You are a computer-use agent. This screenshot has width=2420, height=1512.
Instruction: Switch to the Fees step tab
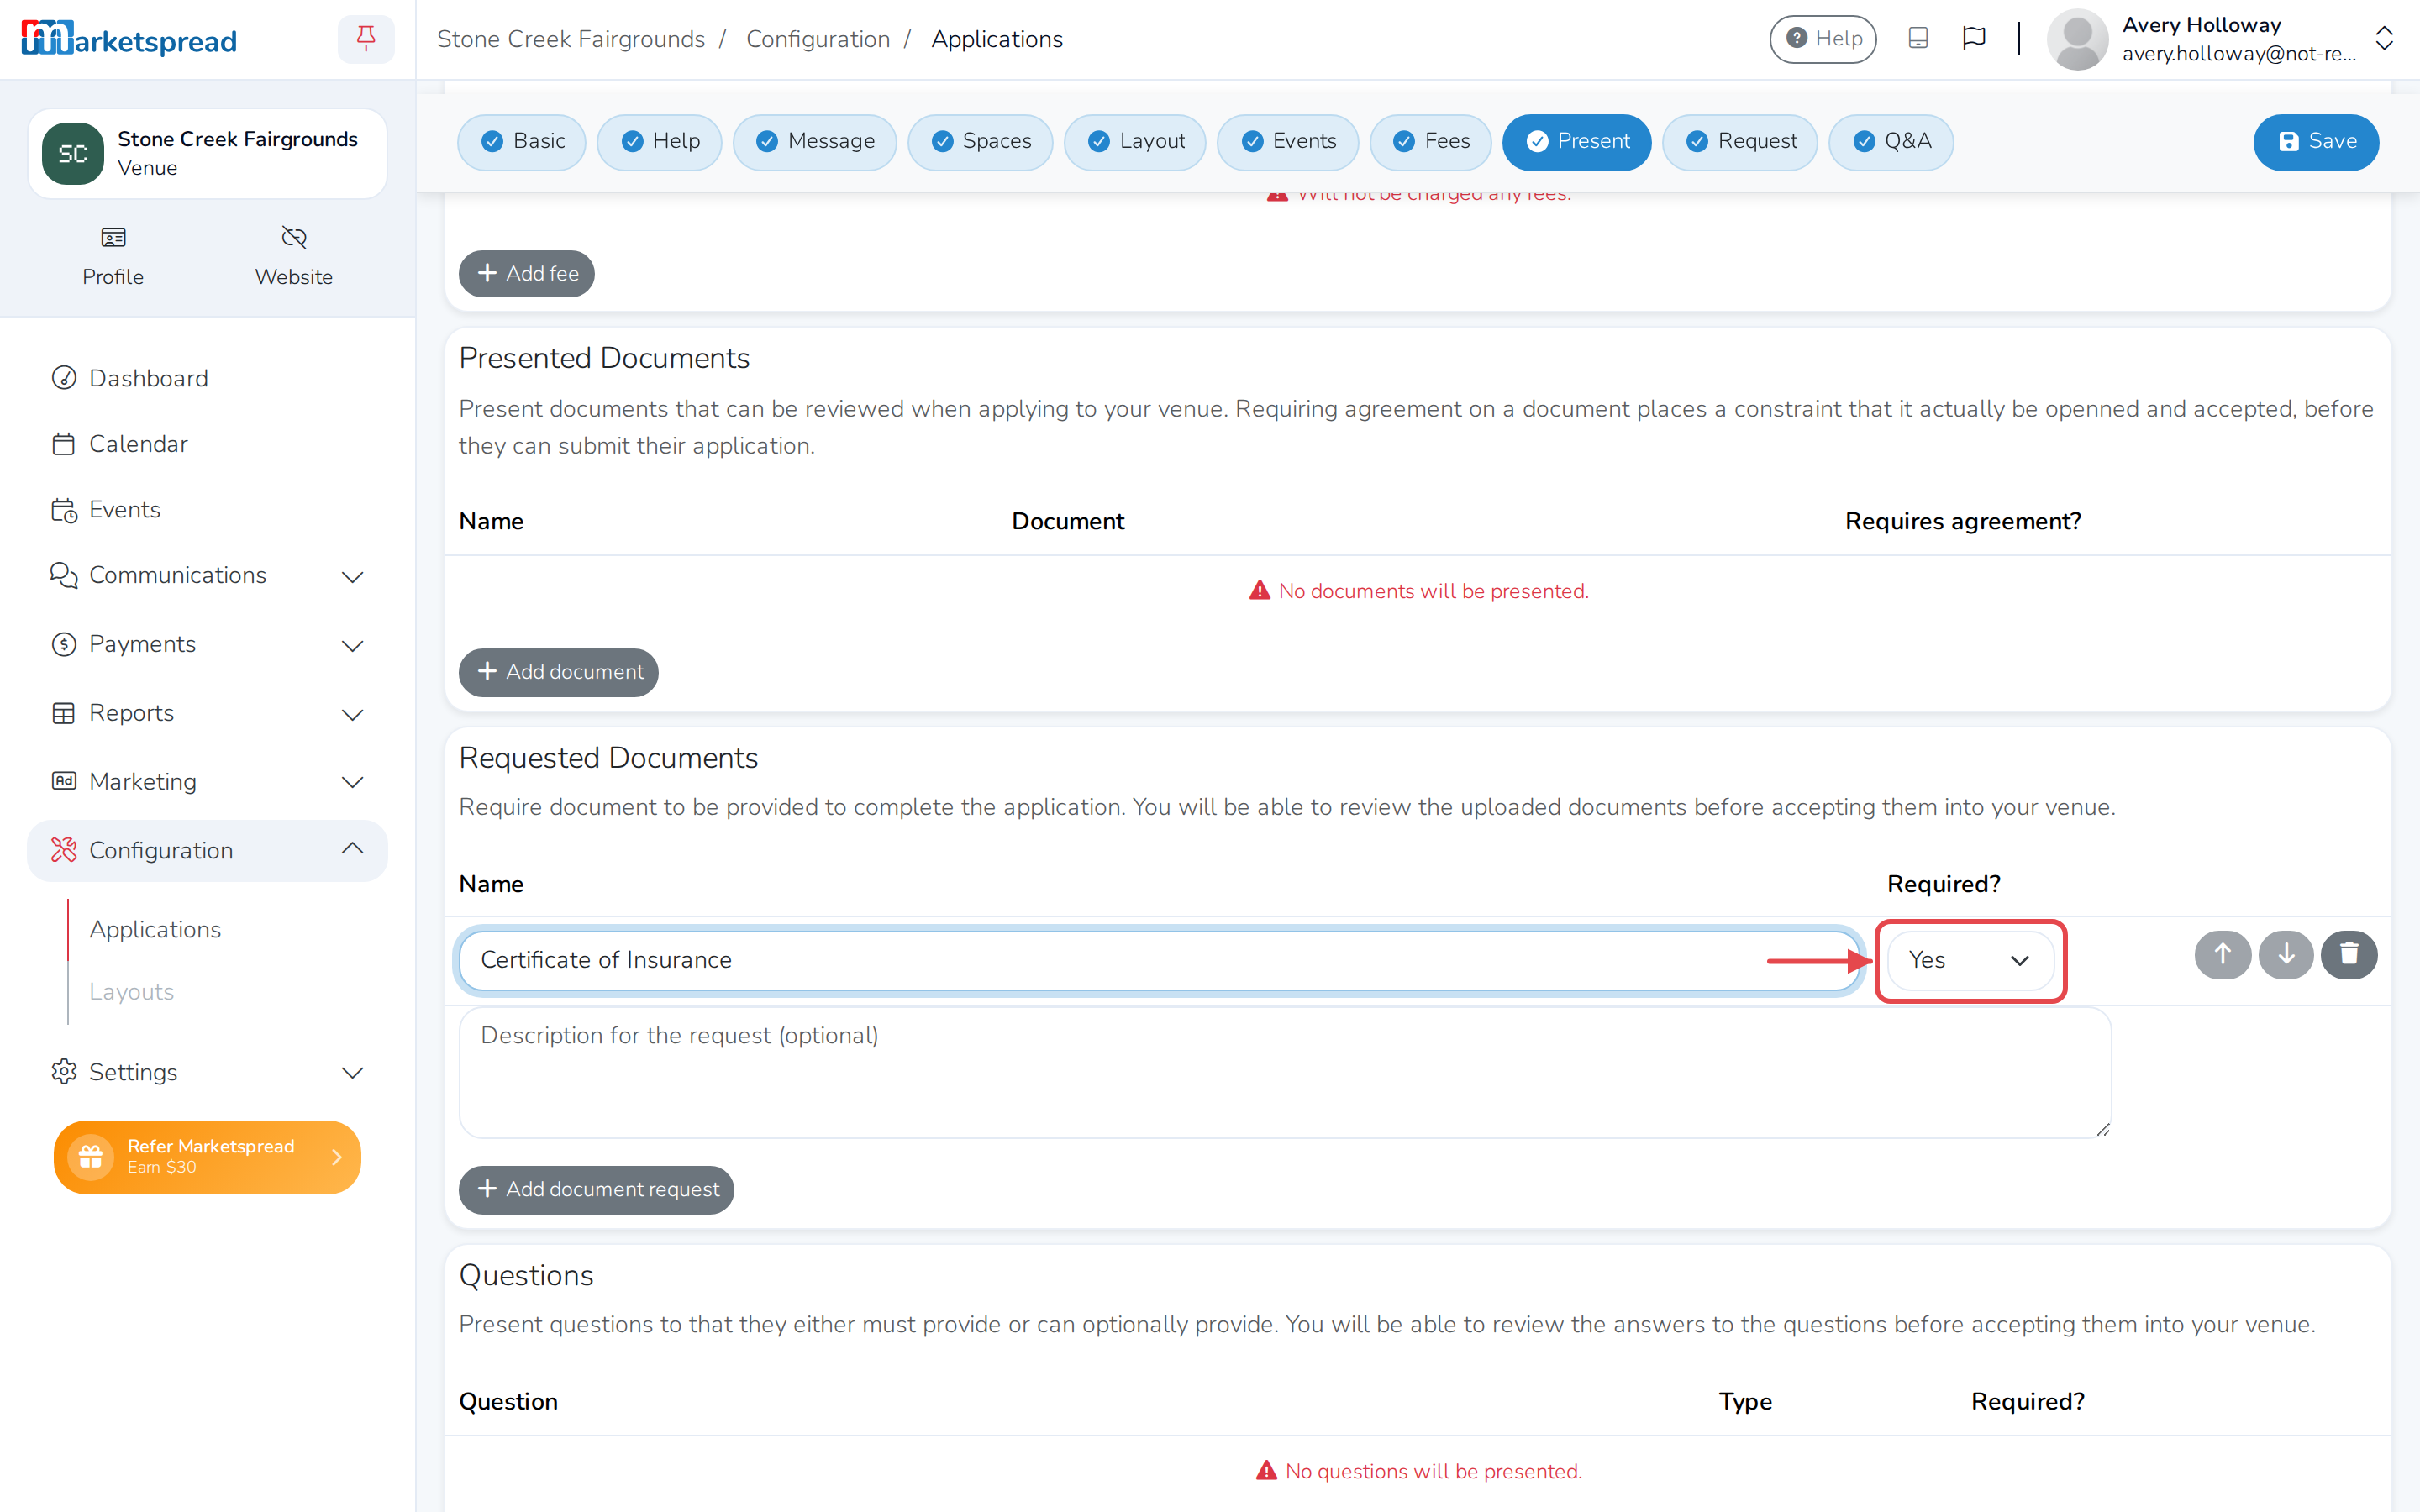(1430, 141)
